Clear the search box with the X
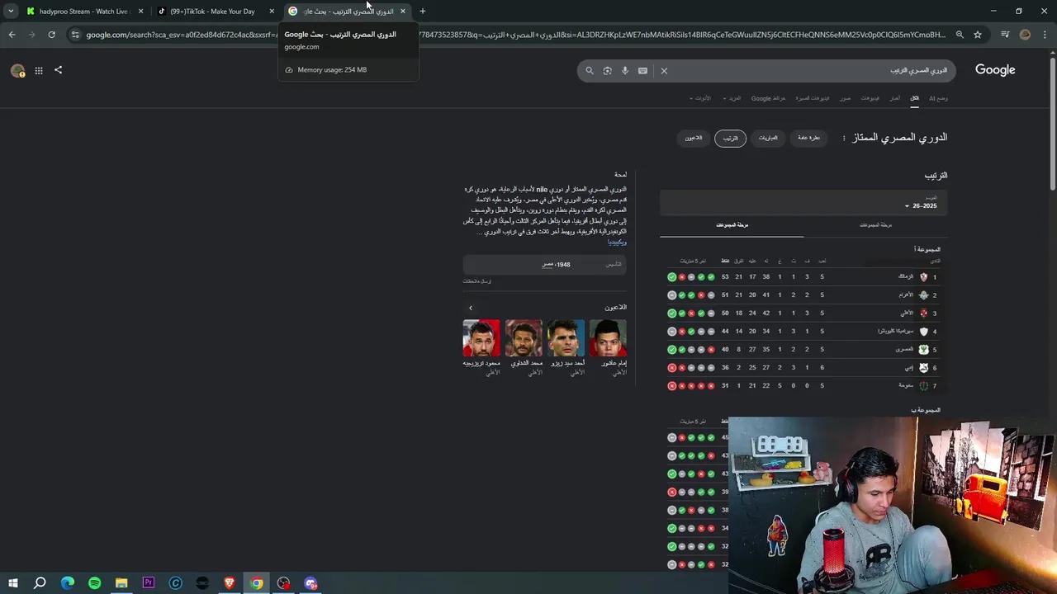Screen dimensions: 1057x594 (x=664, y=71)
